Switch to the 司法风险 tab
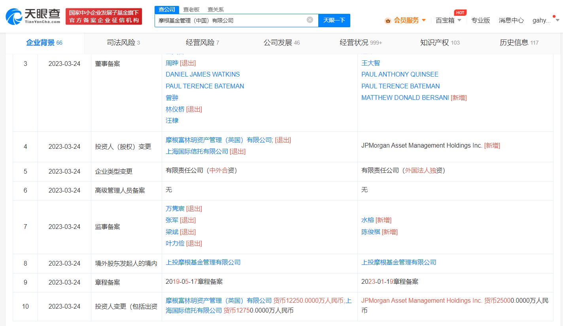Image resolution: width=563 pixels, height=326 pixels. pyautogui.click(x=124, y=43)
